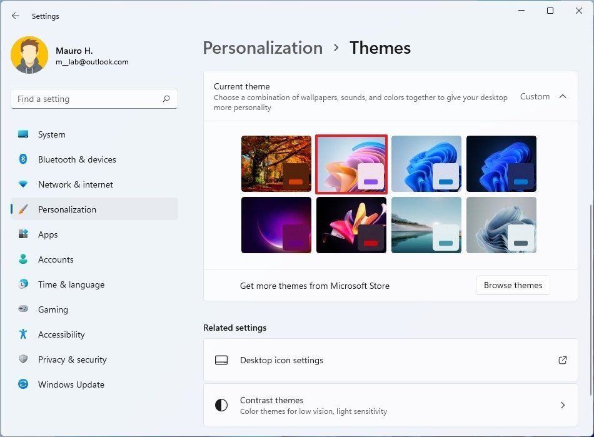Select the autumn trees theme thumbnail

(x=276, y=163)
